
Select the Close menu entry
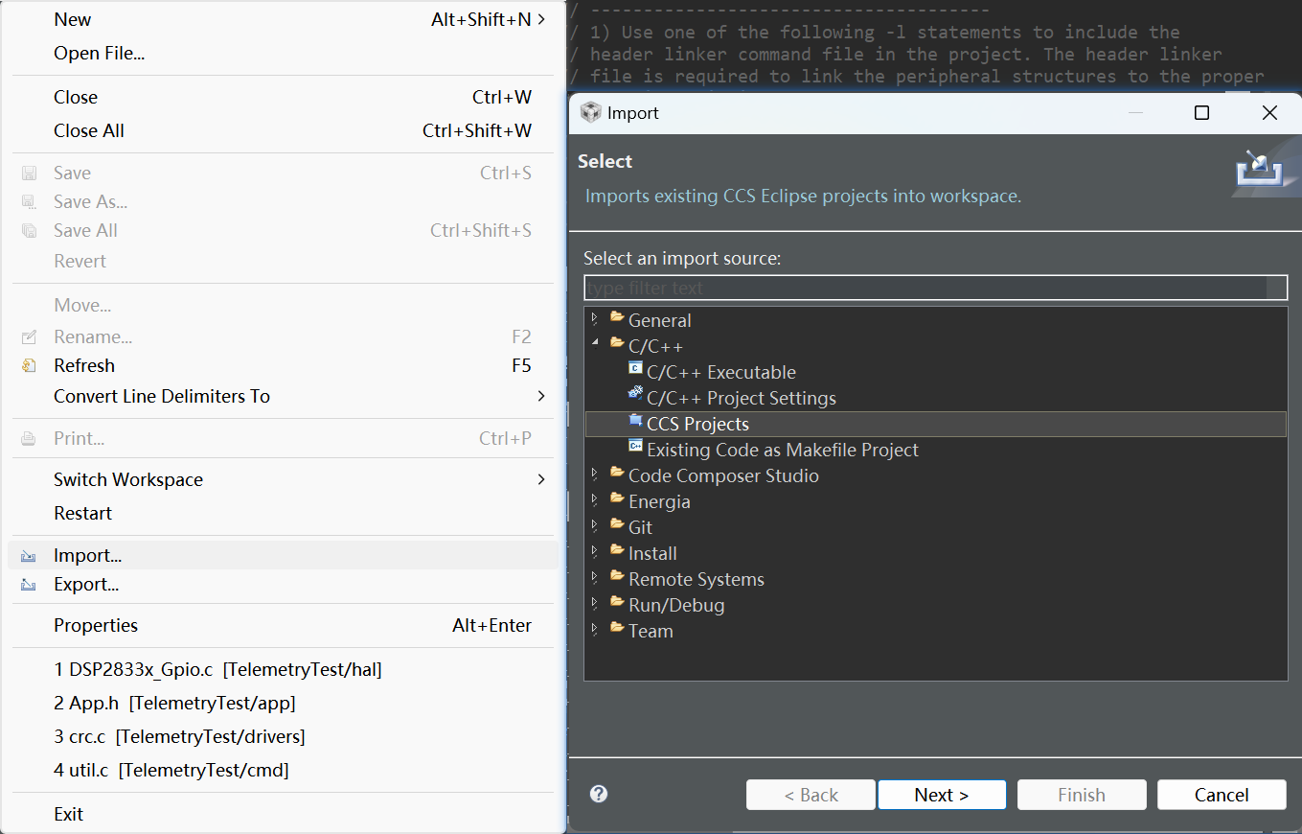pyautogui.click(x=283, y=97)
